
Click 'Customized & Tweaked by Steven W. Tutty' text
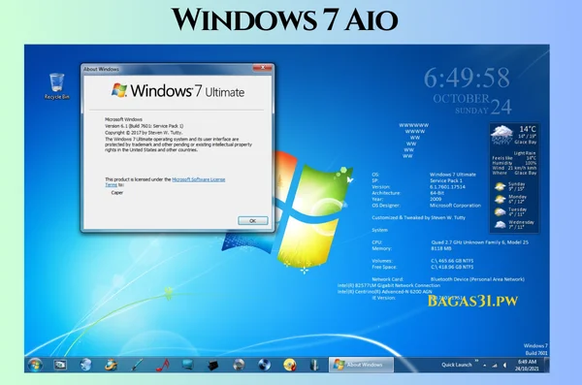point(418,217)
